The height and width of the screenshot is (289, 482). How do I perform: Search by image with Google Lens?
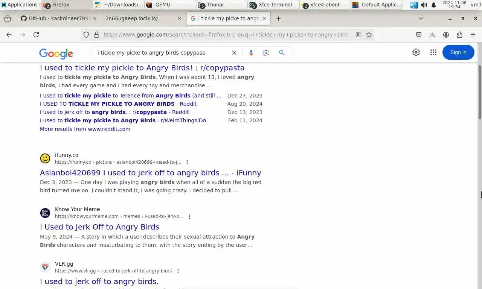[x=266, y=53]
